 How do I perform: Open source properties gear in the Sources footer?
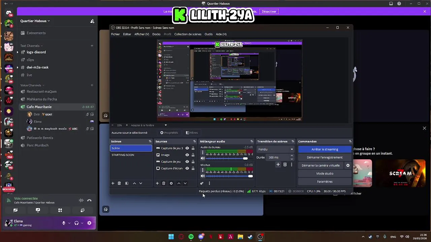point(171,183)
